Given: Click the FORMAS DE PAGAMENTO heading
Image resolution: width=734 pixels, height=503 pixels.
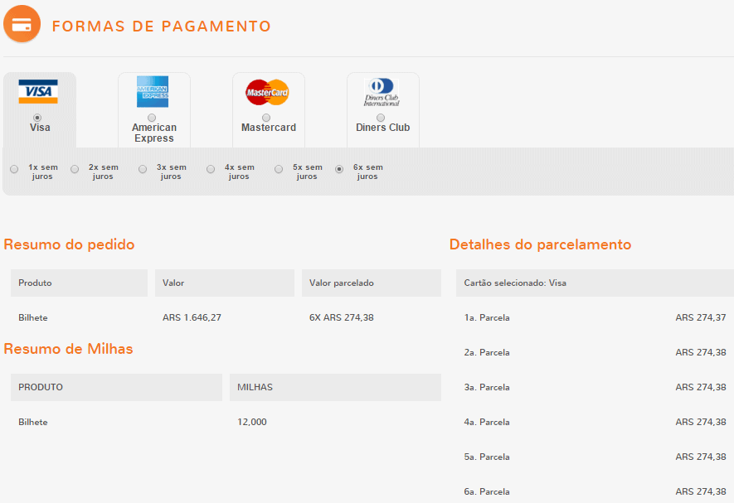Looking at the screenshot, I should (x=162, y=27).
